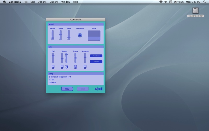
Task: Click the Mood section header
Action: 76,24
